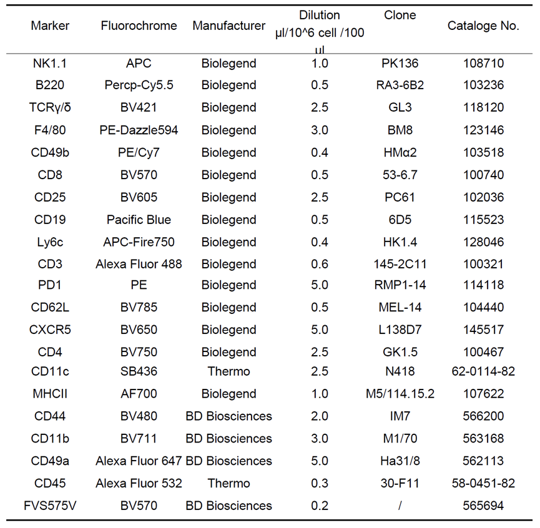
Task: Click the FVS575V marker cell
Action: tap(50, 506)
